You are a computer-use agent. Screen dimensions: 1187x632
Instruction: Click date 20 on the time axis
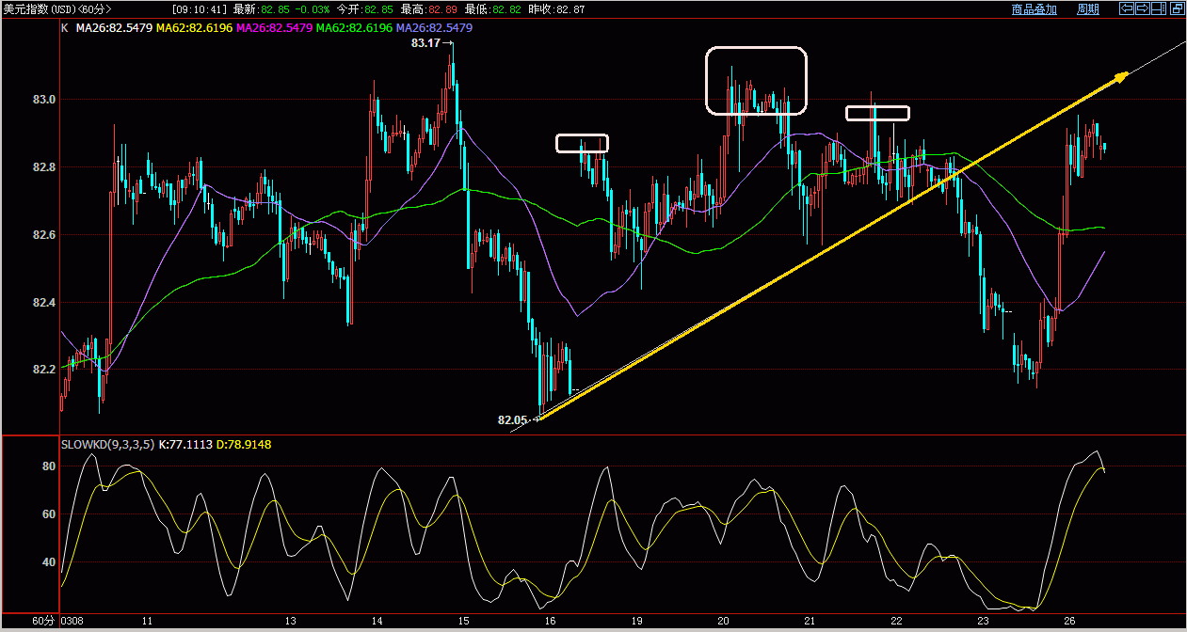[x=724, y=623]
